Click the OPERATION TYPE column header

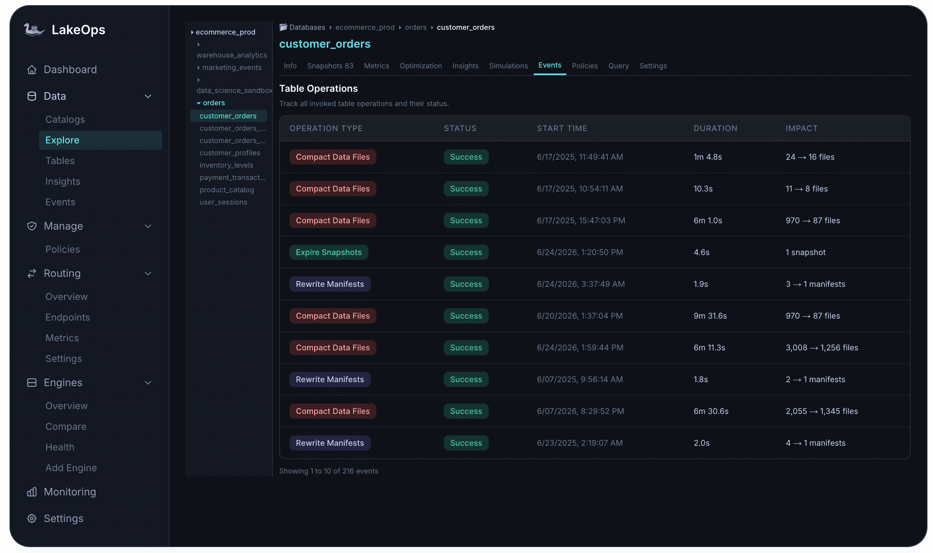click(326, 128)
